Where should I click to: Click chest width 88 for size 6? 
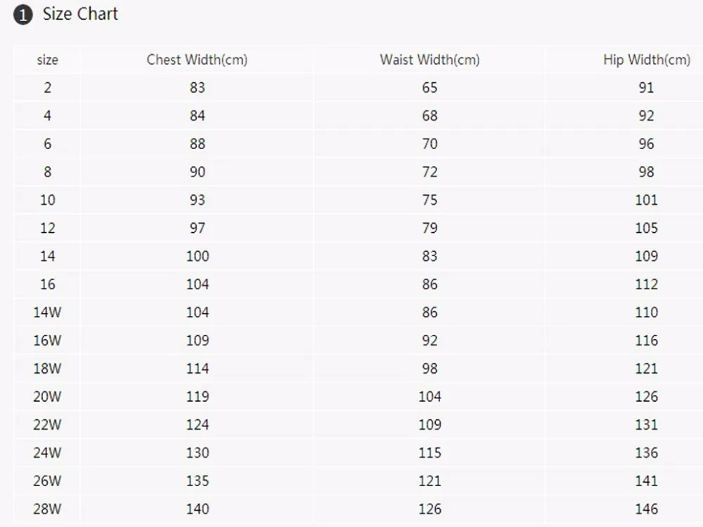coord(198,144)
